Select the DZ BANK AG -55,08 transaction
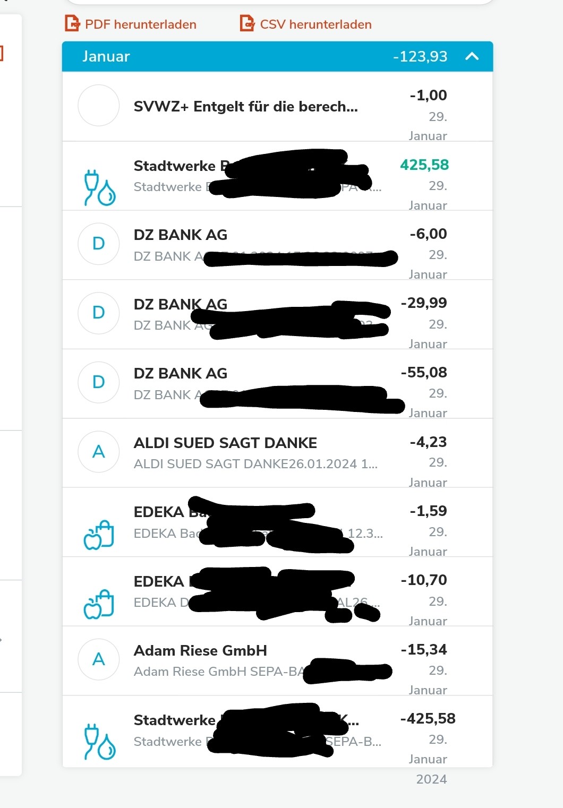The width and height of the screenshot is (563, 808). click(x=181, y=374)
